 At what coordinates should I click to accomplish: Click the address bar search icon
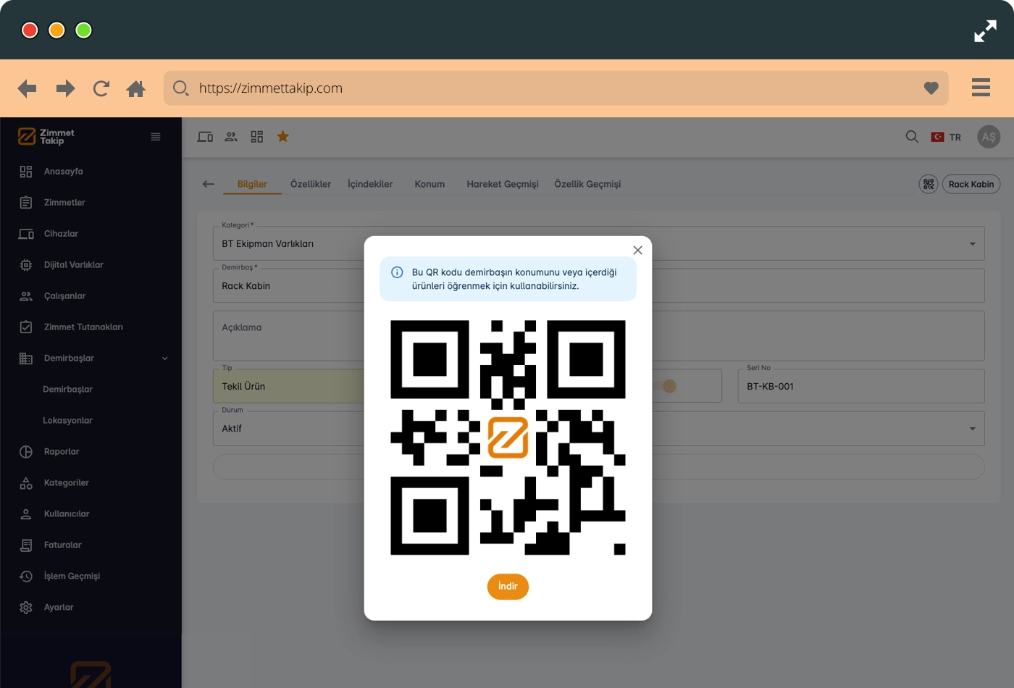tap(181, 88)
